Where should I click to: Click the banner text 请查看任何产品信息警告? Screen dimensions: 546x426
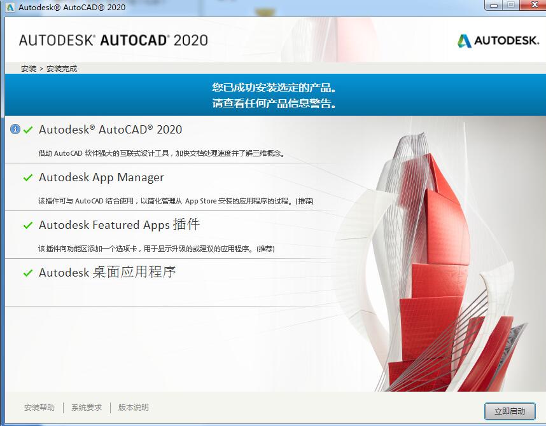tap(274, 103)
